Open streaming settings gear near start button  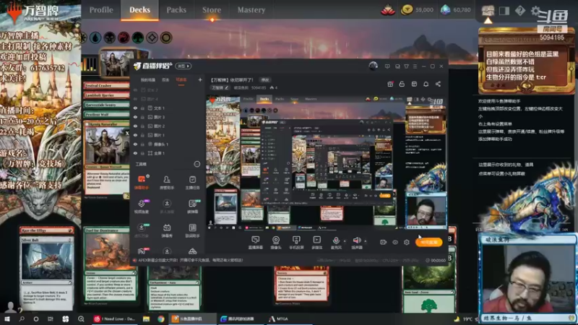click(x=407, y=242)
